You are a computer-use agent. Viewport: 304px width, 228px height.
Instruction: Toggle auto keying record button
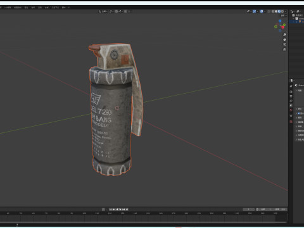pyautogui.click(x=103, y=210)
